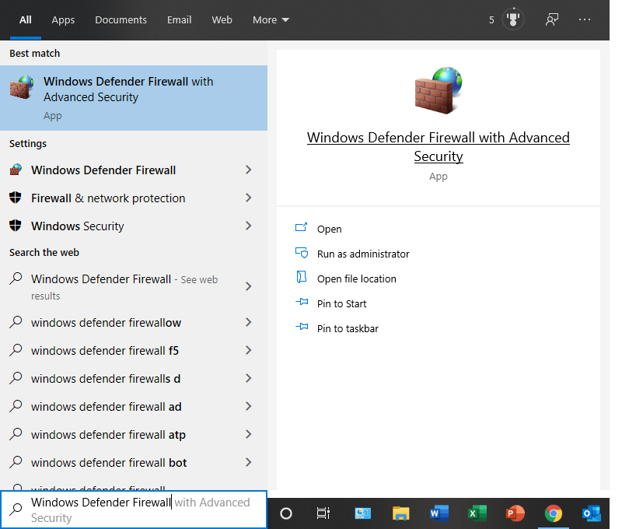Expand the Windows Security result arrow
Image resolution: width=622 pixels, height=529 pixels.
point(249,226)
